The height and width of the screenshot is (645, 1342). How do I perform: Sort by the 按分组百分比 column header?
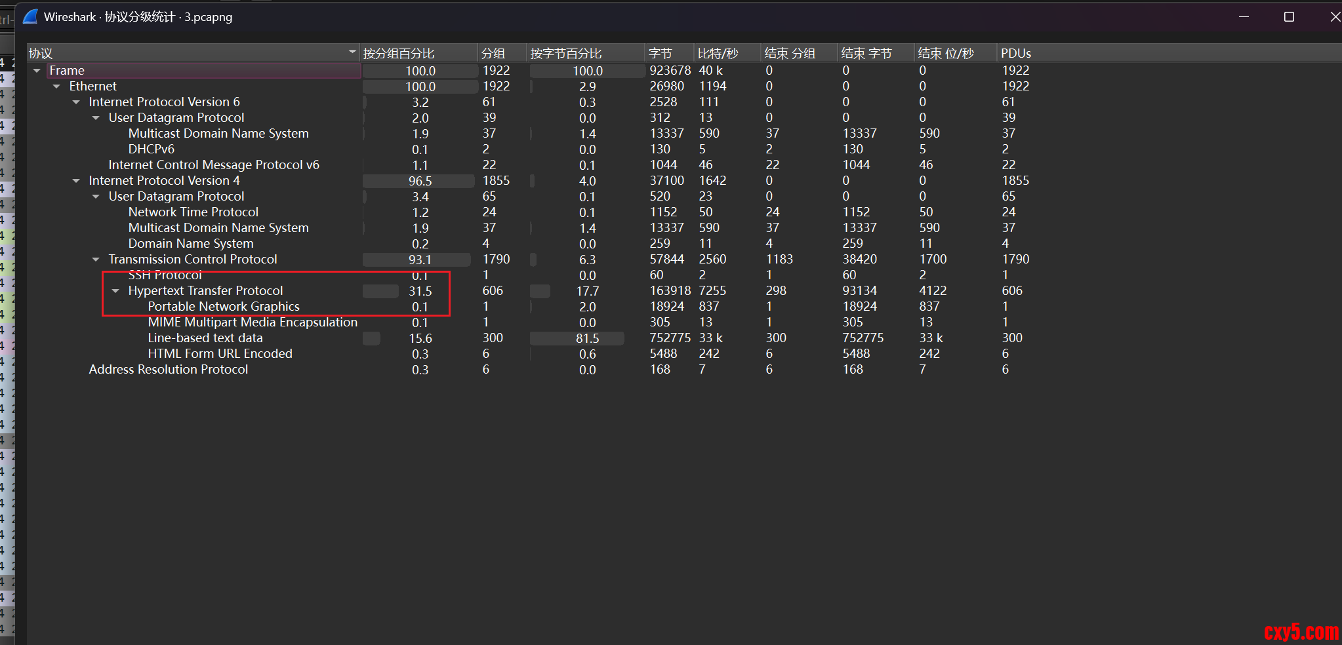coord(399,53)
